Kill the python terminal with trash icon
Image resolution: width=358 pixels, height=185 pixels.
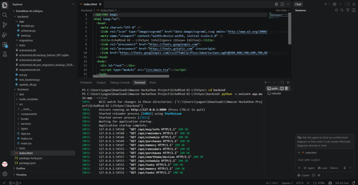[x=286, y=88]
